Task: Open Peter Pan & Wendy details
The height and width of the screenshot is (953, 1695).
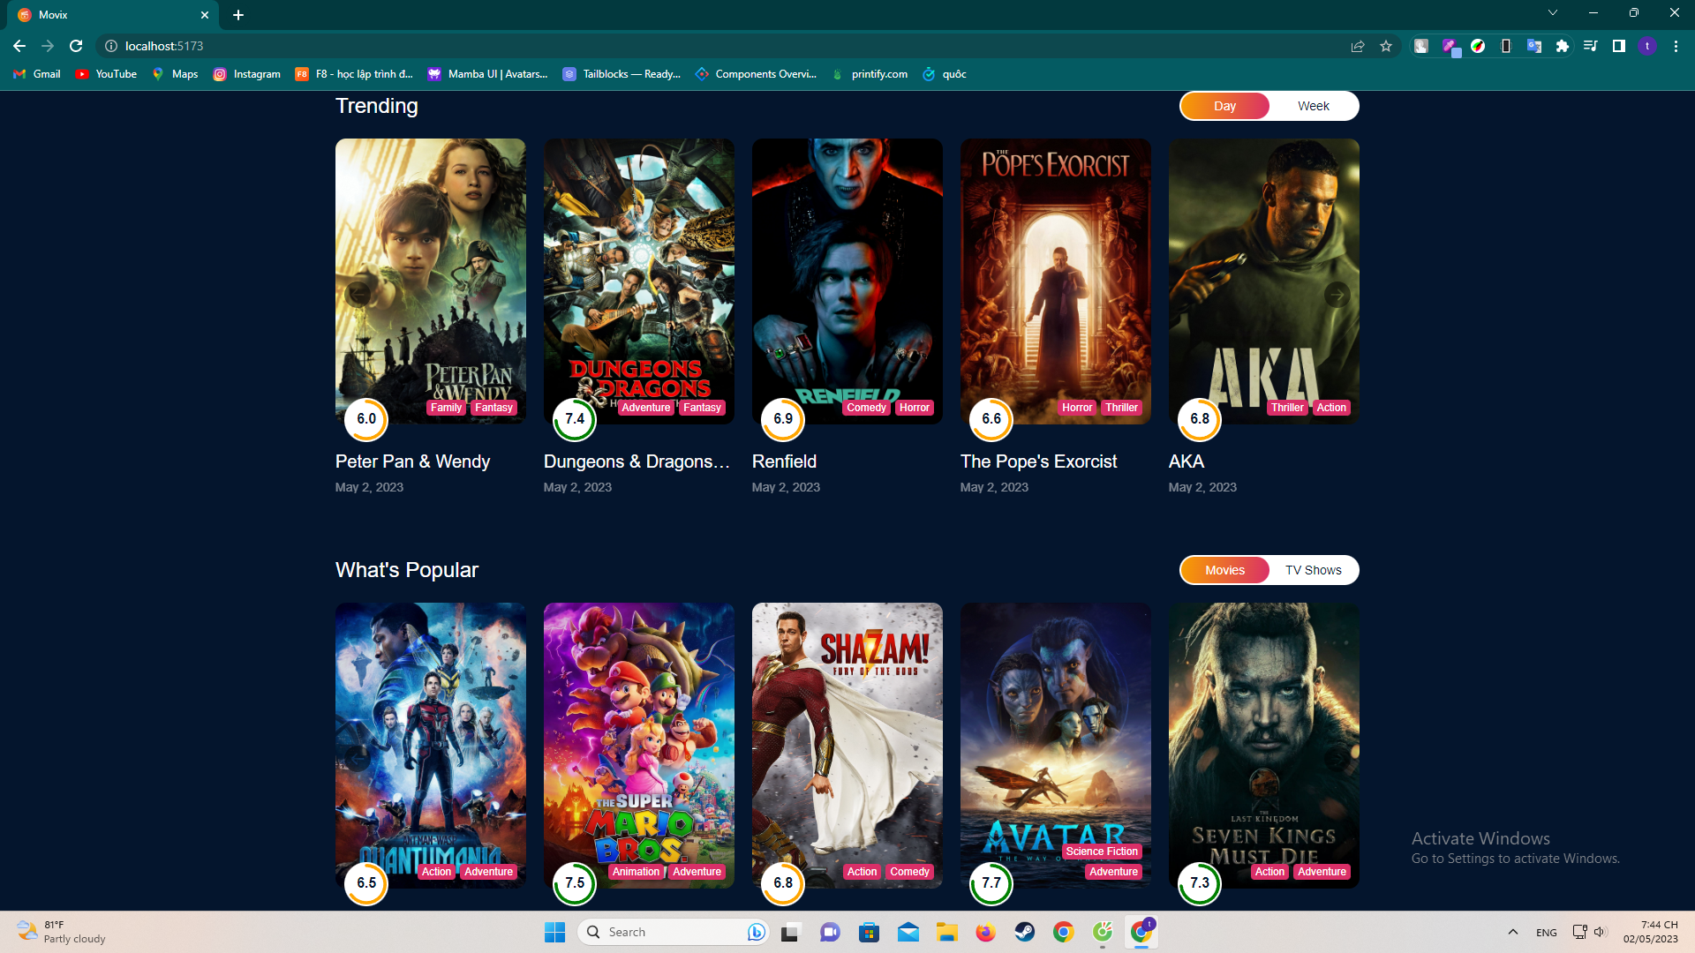Action: 412,461
